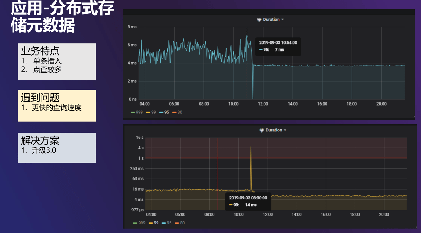Viewport: 421px width, 233px height.
Task: Click the slide title 应用-分布式存储元数据
Action: pos(63,17)
